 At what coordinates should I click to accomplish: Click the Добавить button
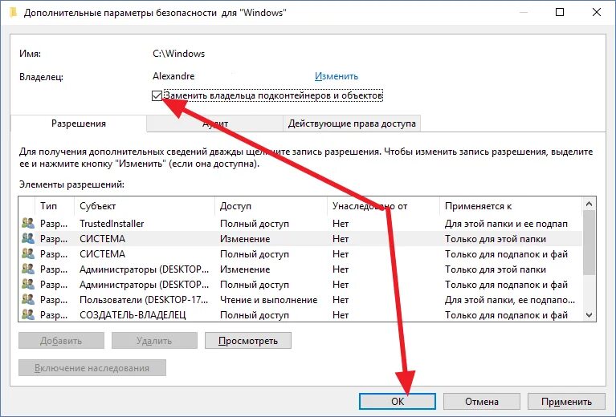61,341
